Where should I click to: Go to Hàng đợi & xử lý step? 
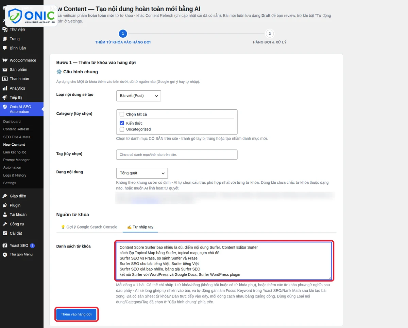click(x=270, y=42)
